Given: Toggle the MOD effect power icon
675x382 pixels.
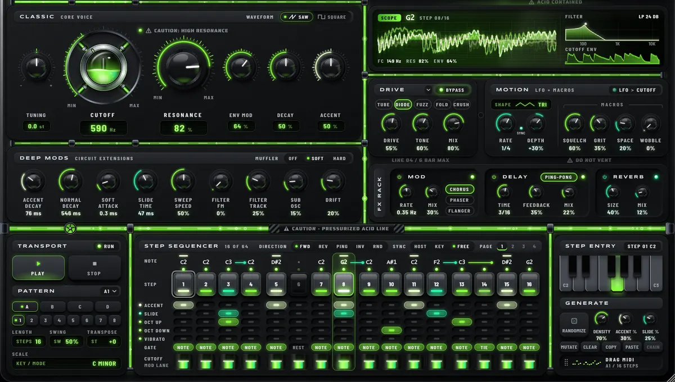Looking at the screenshot, I should 399,177.
